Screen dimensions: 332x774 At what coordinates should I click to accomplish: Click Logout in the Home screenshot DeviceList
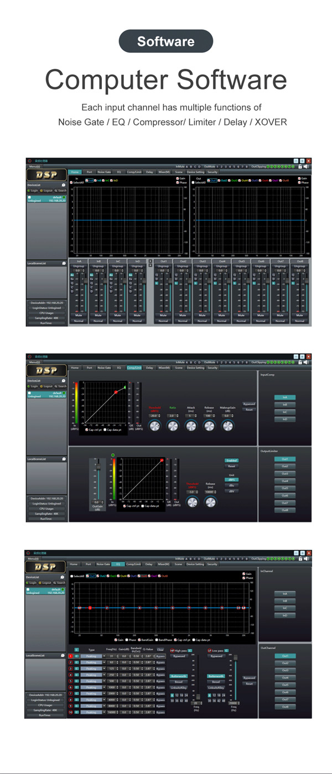[46, 191]
